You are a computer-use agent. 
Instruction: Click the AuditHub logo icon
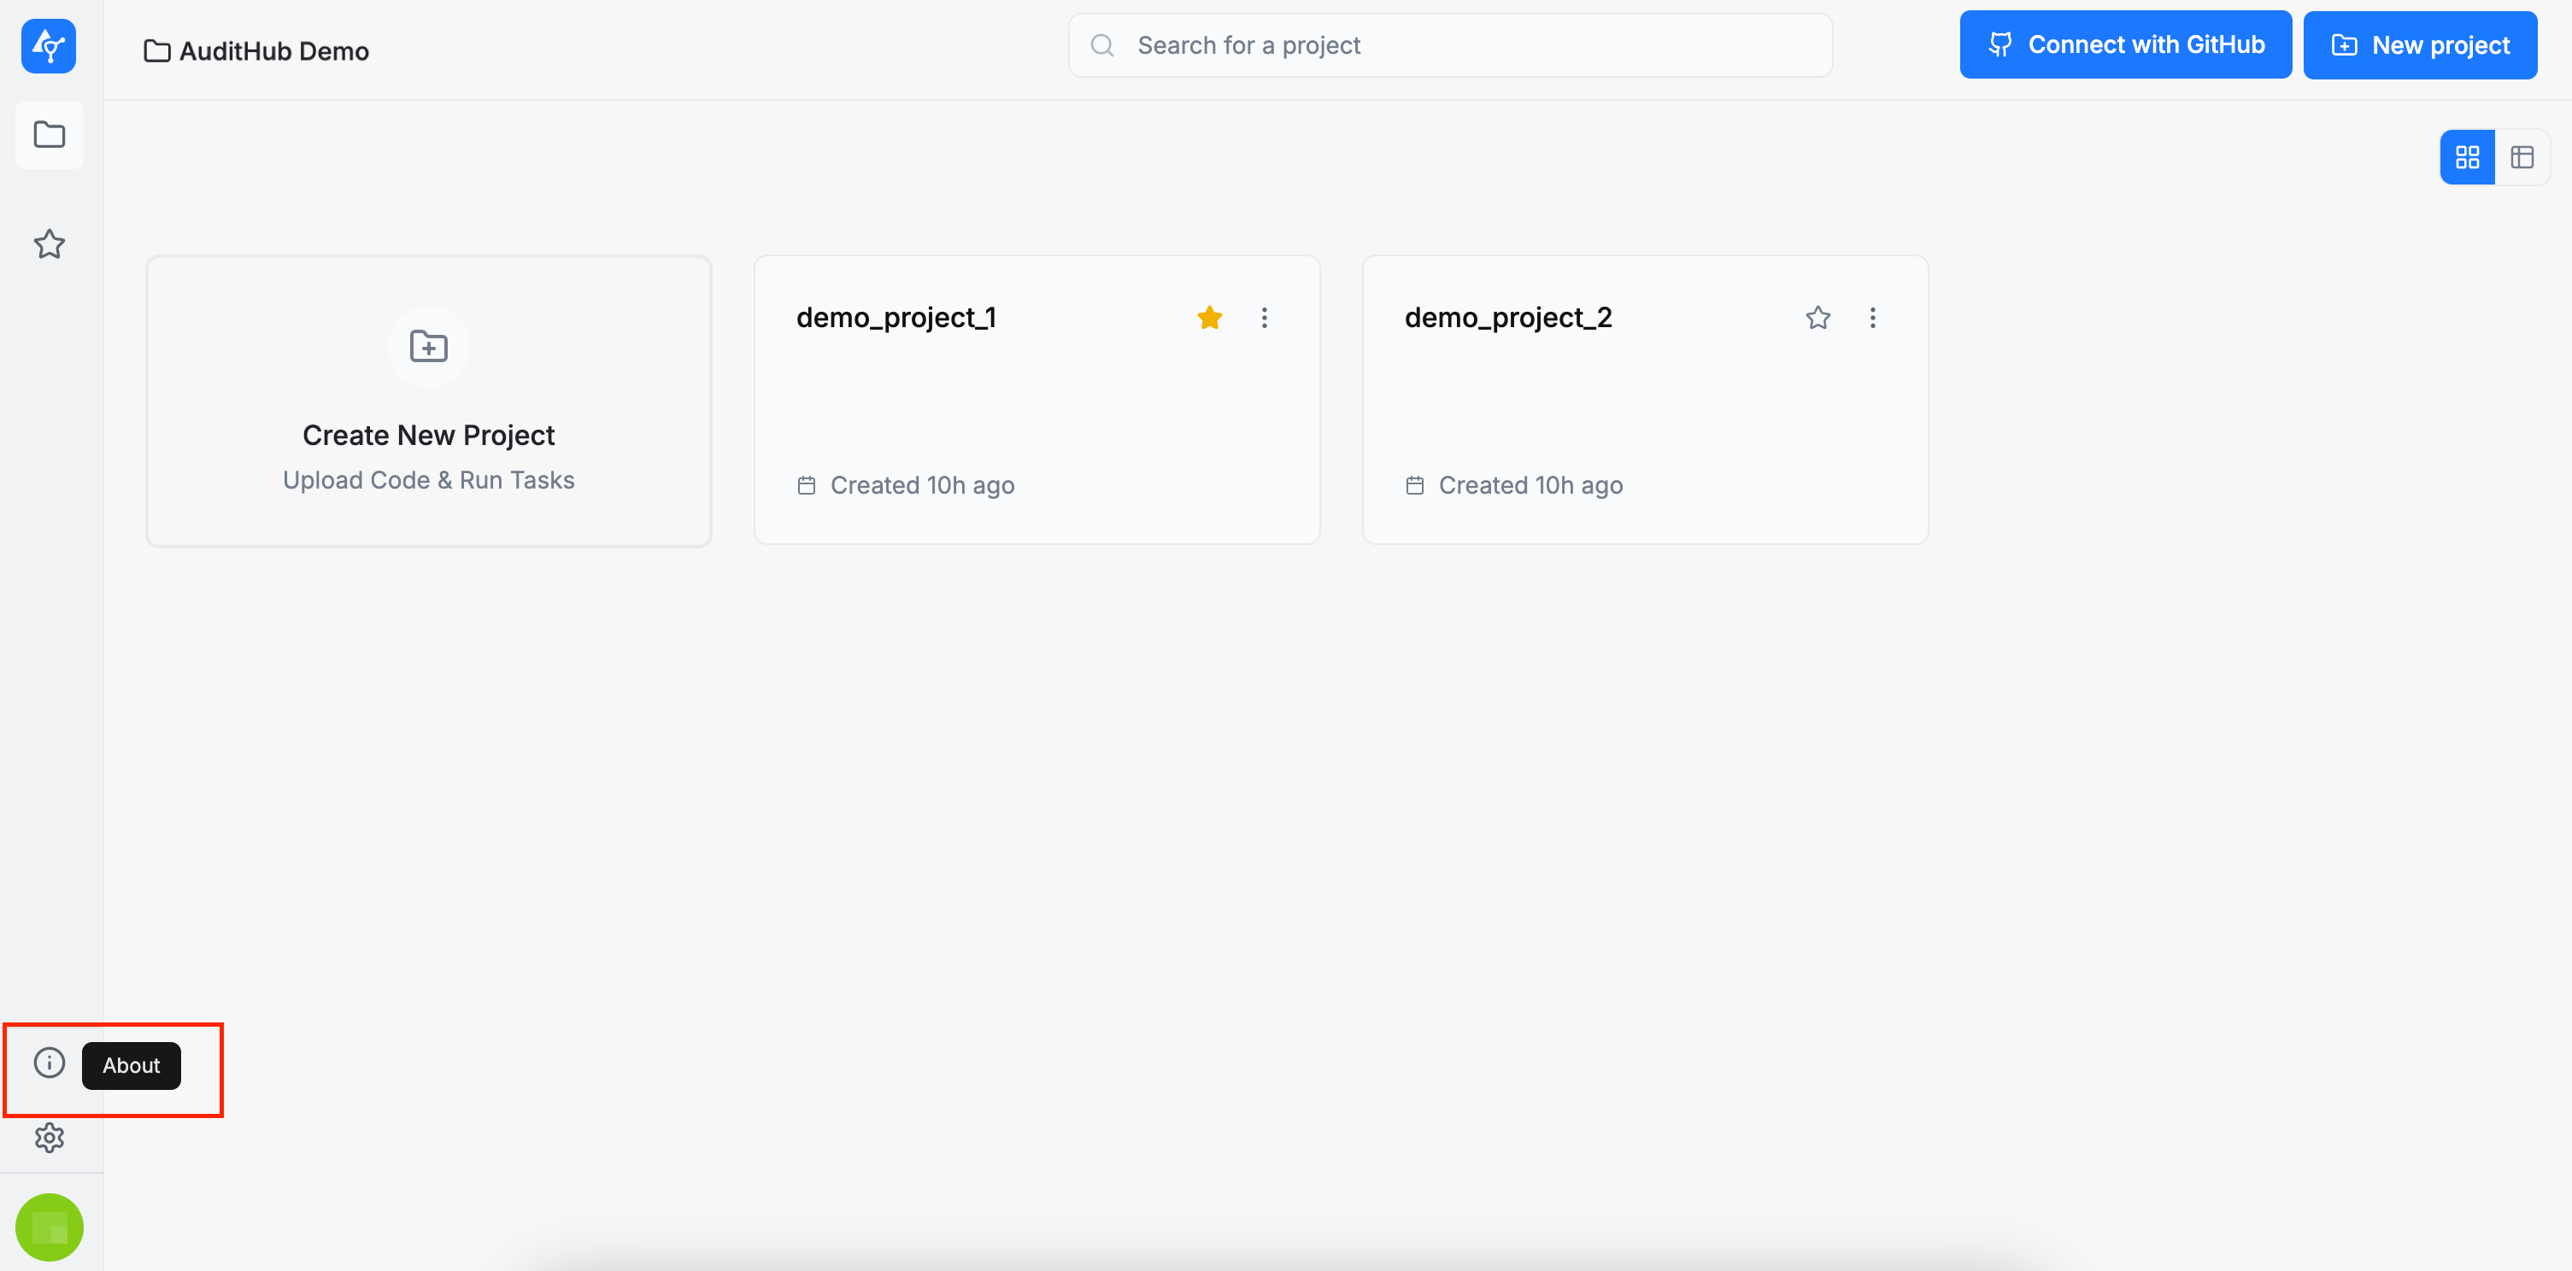point(48,46)
